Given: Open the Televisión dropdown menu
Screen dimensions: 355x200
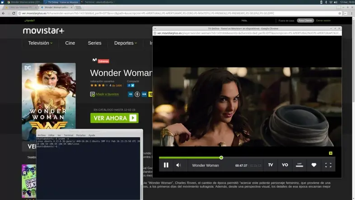Looking at the screenshot, I should (x=40, y=43).
